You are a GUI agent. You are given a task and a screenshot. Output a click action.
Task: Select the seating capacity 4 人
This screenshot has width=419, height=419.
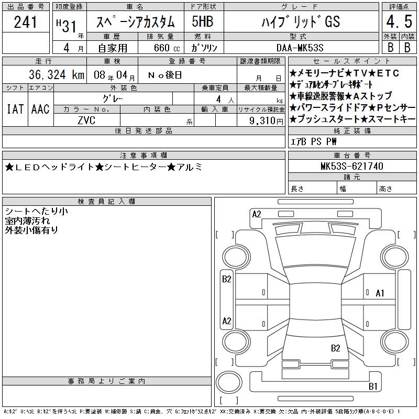click(x=225, y=100)
